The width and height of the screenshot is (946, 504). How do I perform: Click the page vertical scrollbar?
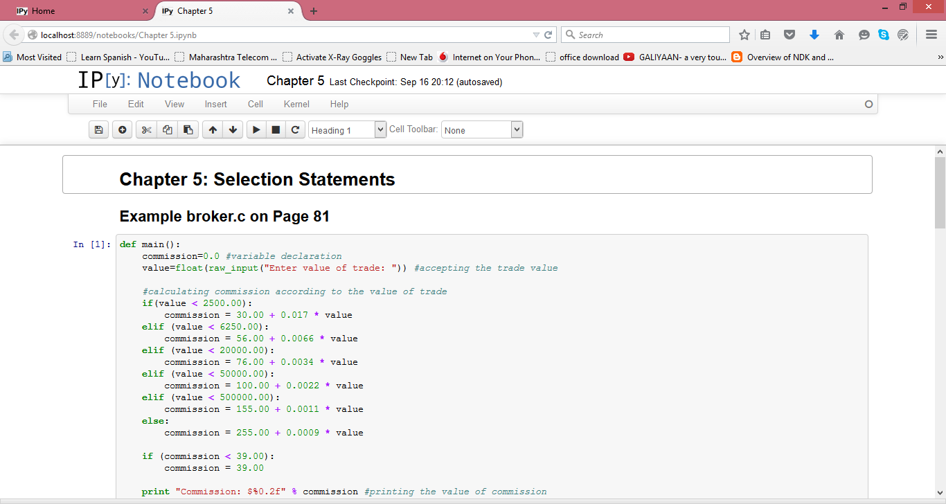[x=940, y=194]
